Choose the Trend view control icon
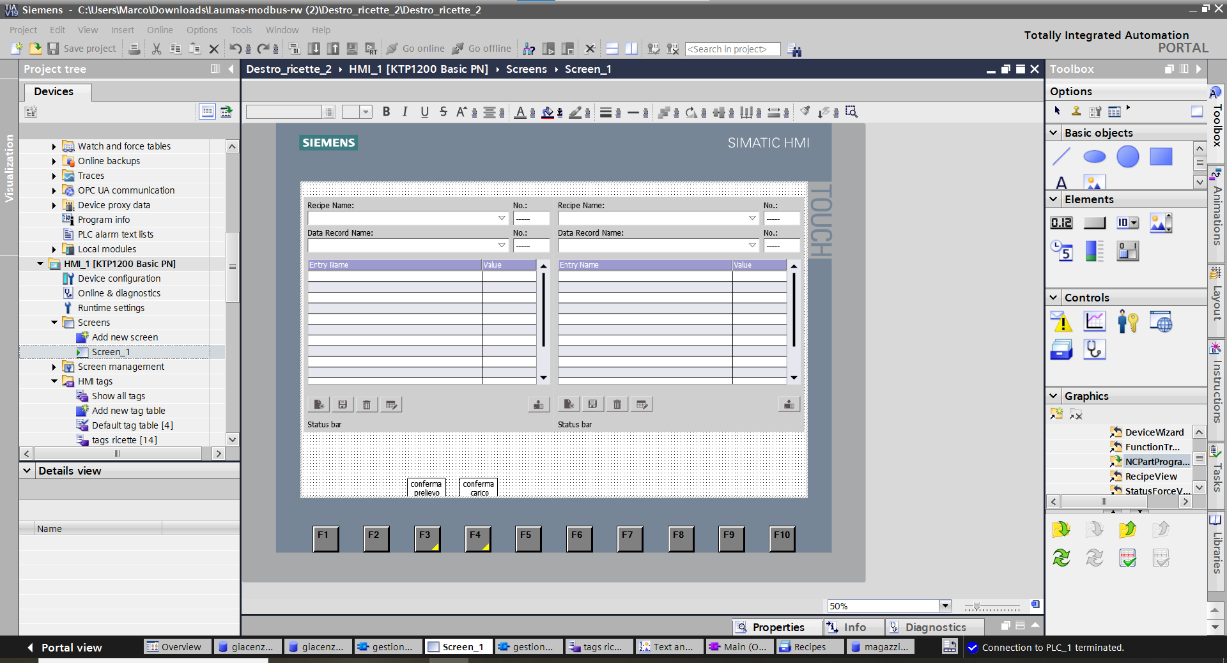This screenshot has height=663, width=1227. click(x=1094, y=322)
